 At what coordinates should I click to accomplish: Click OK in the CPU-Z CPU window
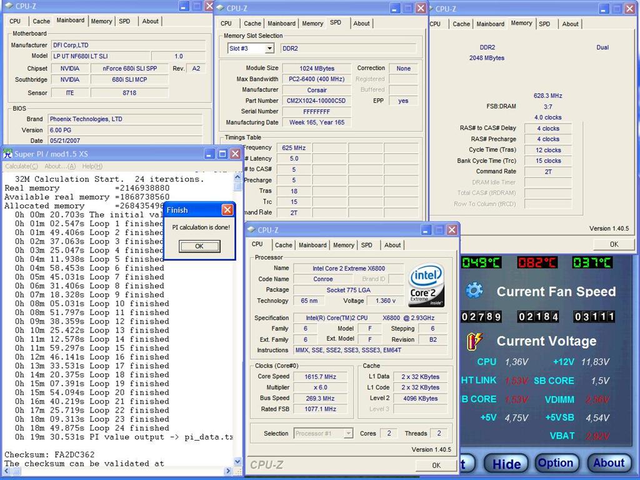pyautogui.click(x=436, y=465)
